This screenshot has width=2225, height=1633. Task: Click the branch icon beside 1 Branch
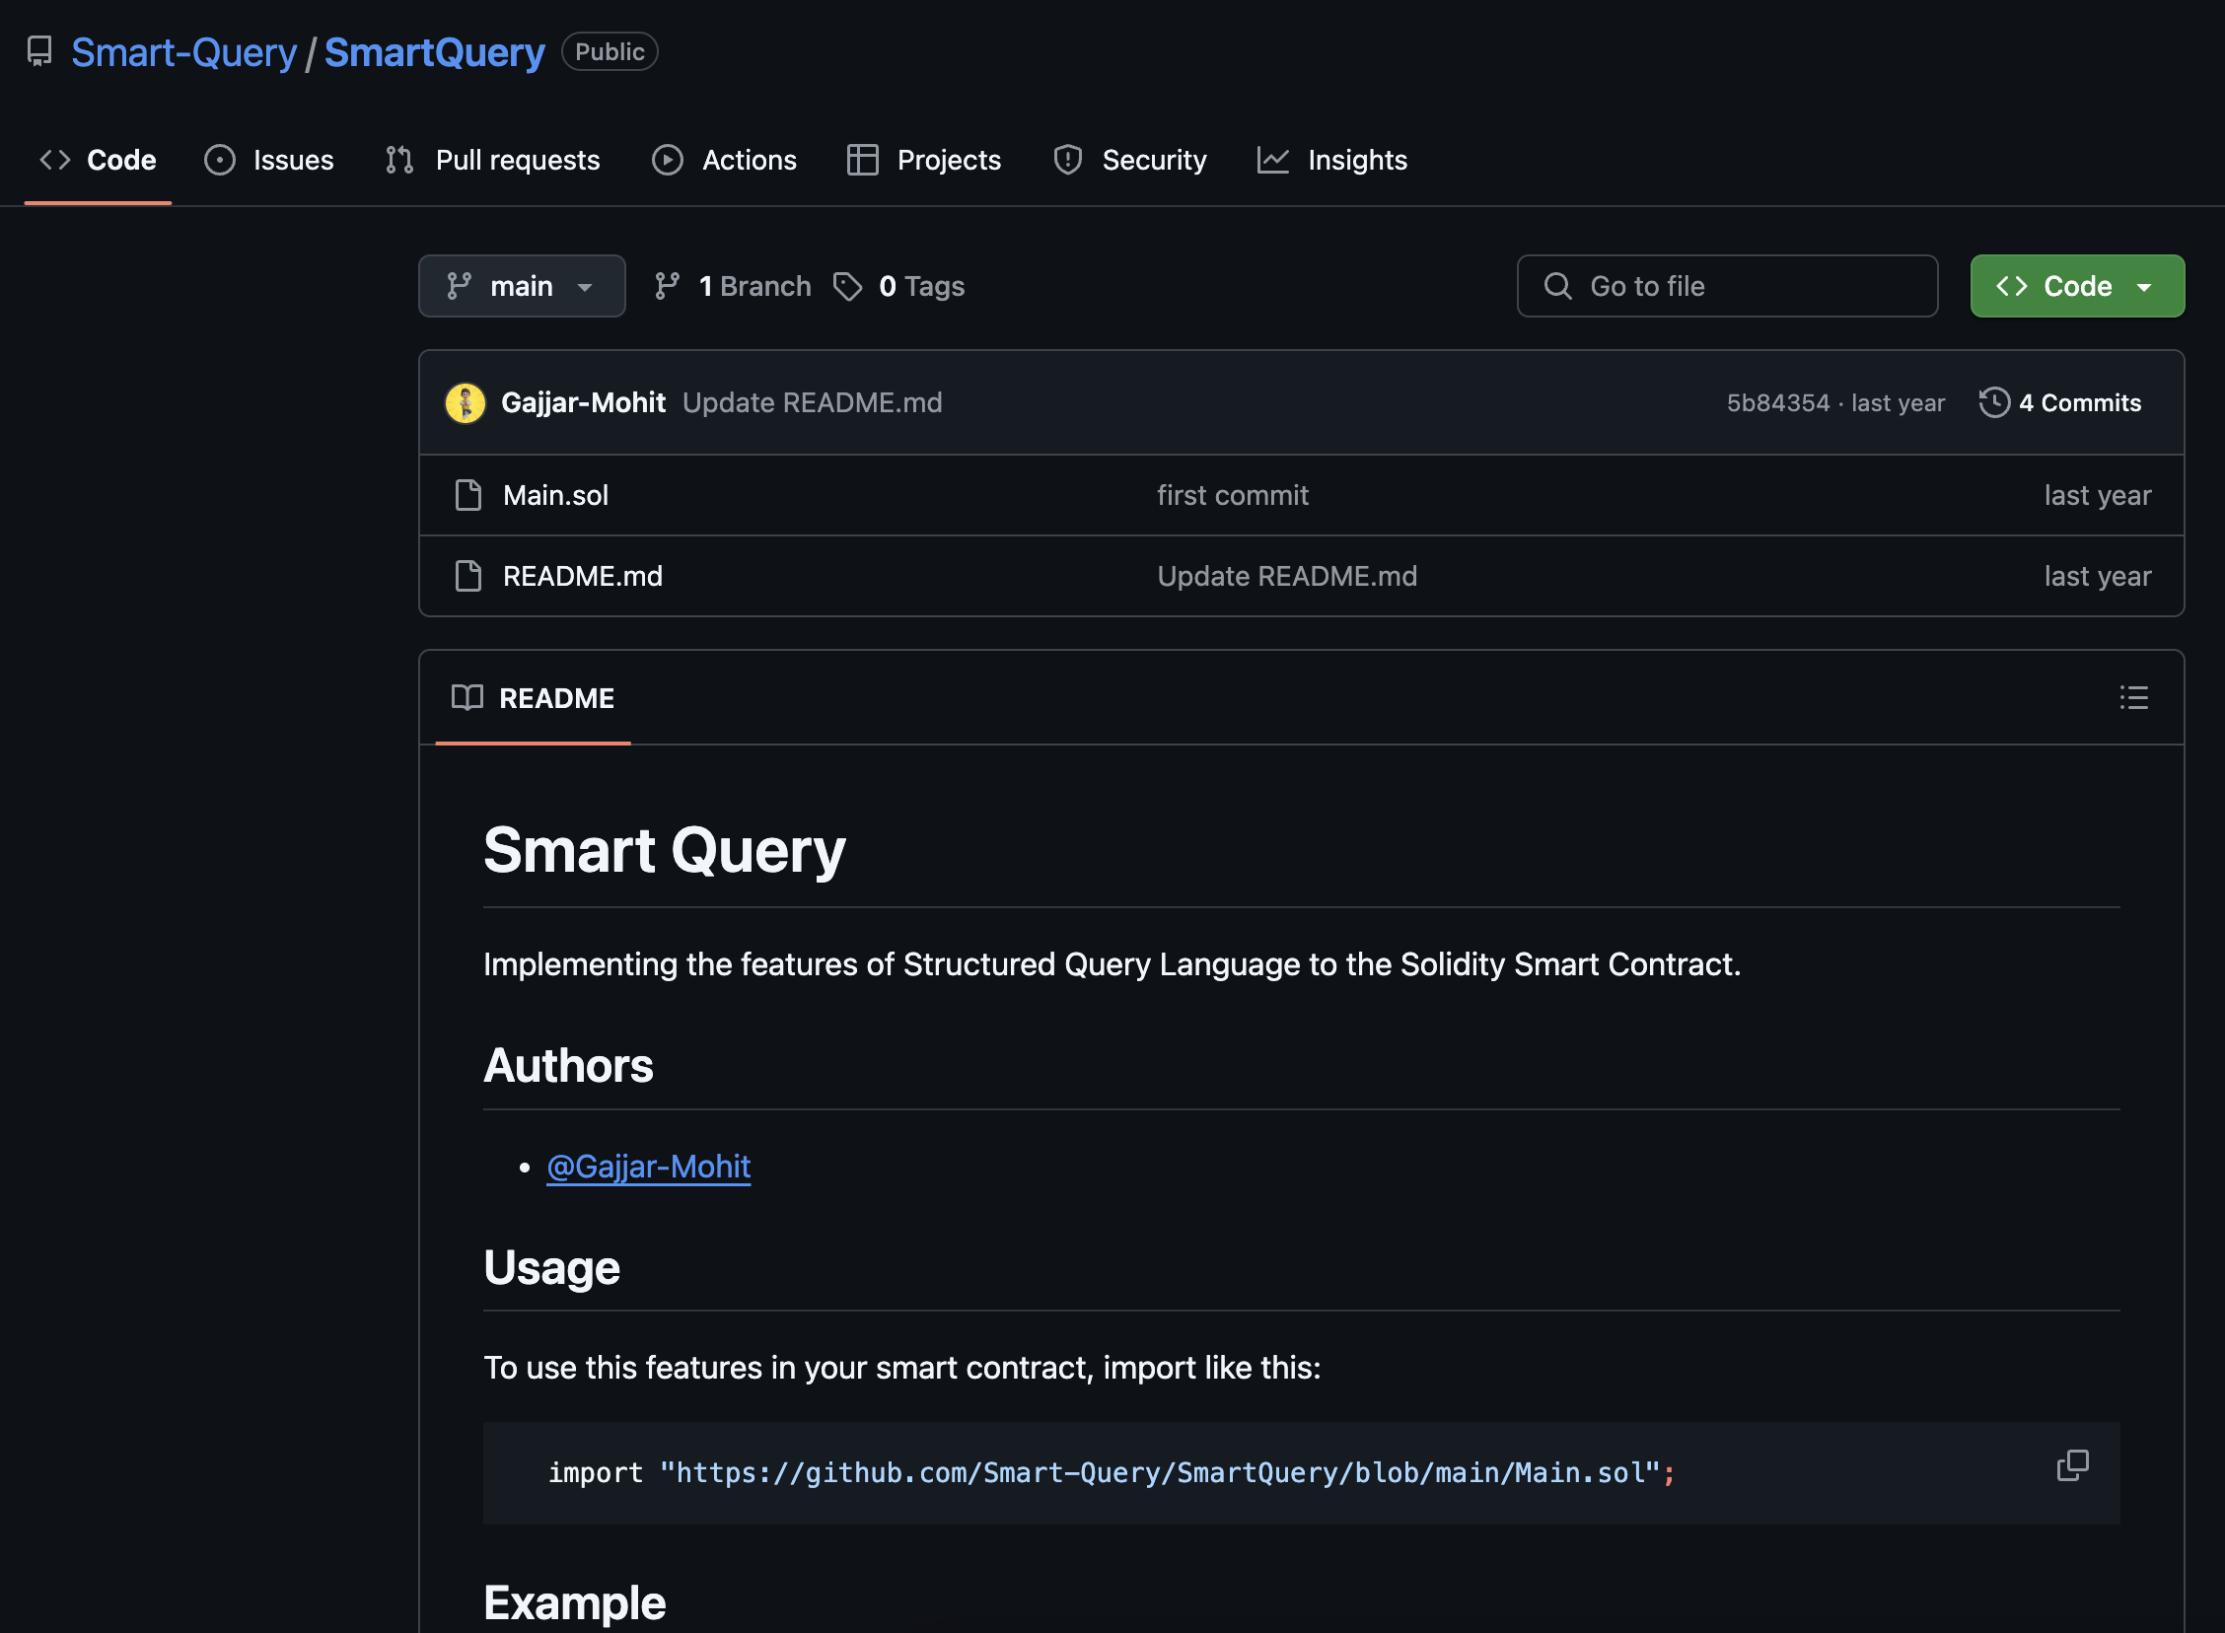(x=667, y=287)
